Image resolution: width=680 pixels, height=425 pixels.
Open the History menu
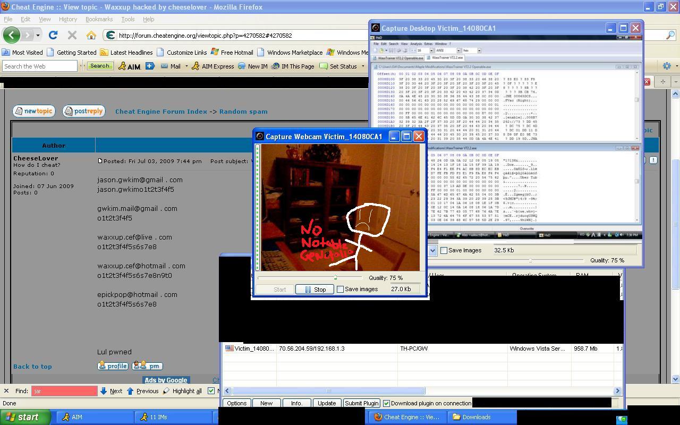[x=68, y=19]
